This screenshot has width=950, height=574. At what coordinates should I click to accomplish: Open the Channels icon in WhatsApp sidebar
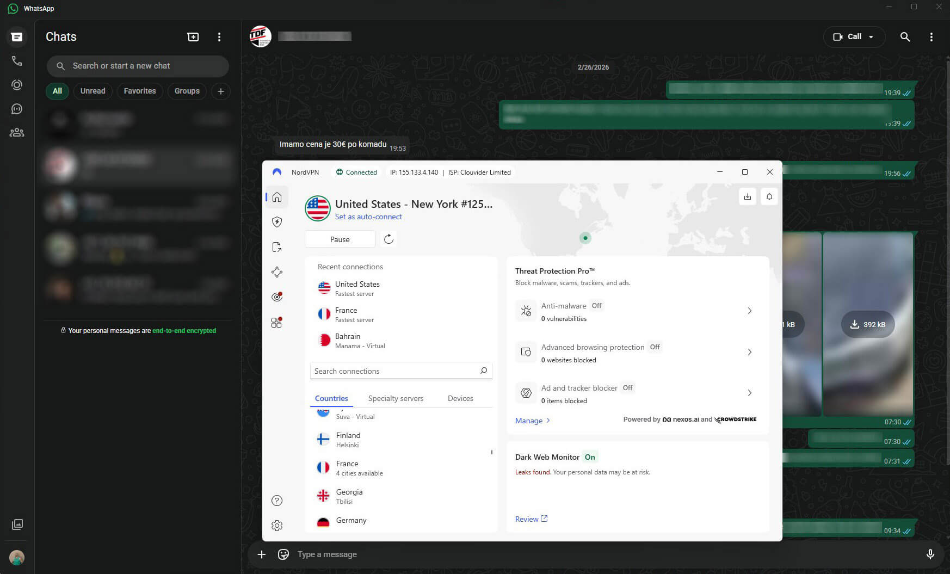coord(16,109)
